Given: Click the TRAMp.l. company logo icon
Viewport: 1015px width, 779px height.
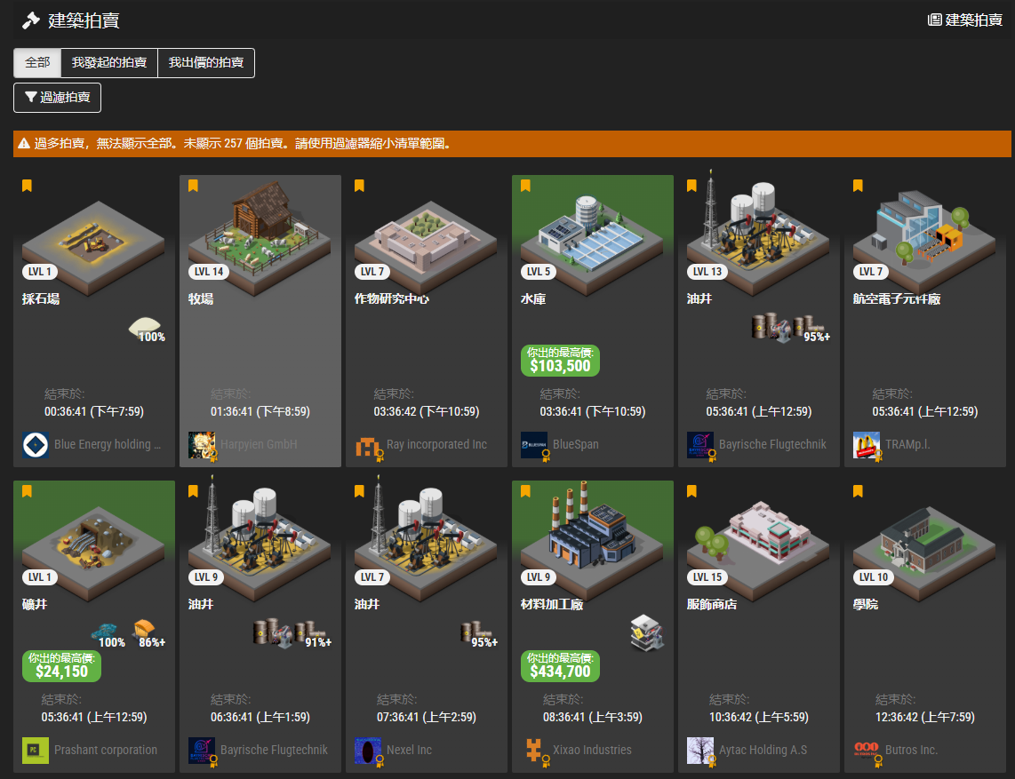Looking at the screenshot, I should point(867,444).
